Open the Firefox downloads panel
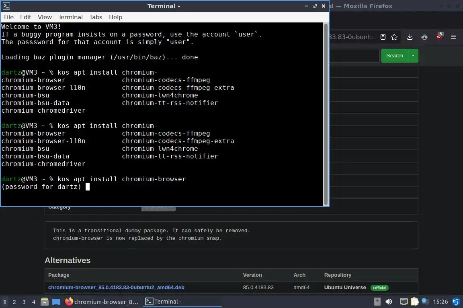 click(x=410, y=37)
